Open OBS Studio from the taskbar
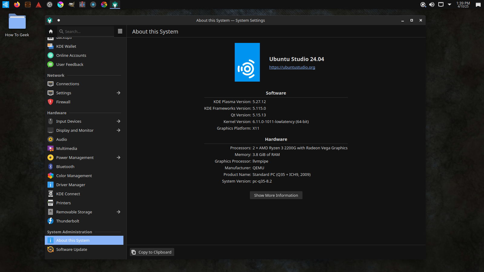 (50, 5)
